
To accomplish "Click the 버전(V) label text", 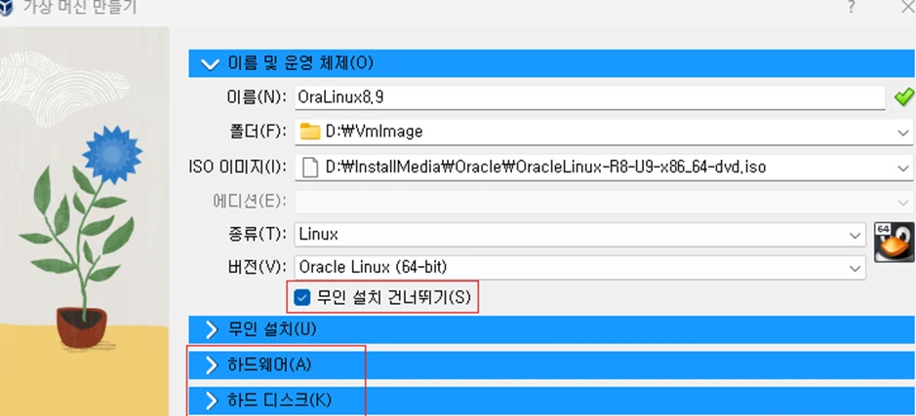I will (x=257, y=267).
